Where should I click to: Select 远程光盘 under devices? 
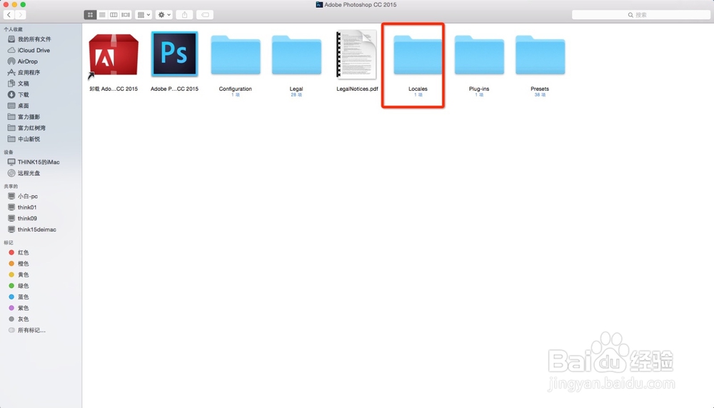29,173
